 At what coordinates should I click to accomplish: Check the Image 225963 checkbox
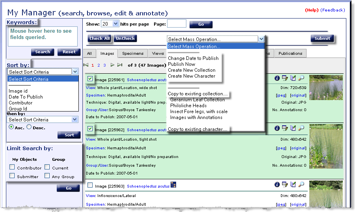[90, 185]
